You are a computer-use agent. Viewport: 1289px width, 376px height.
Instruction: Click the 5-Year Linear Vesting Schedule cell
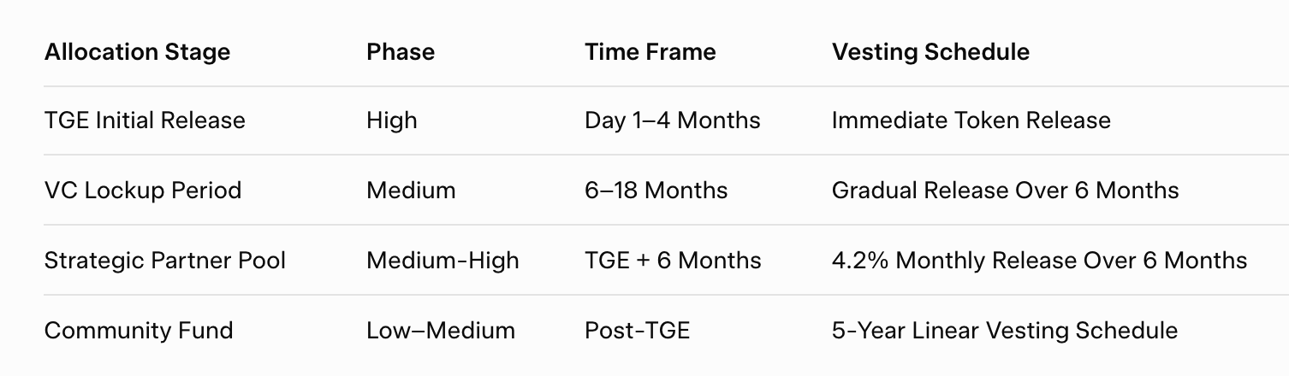pos(1004,331)
